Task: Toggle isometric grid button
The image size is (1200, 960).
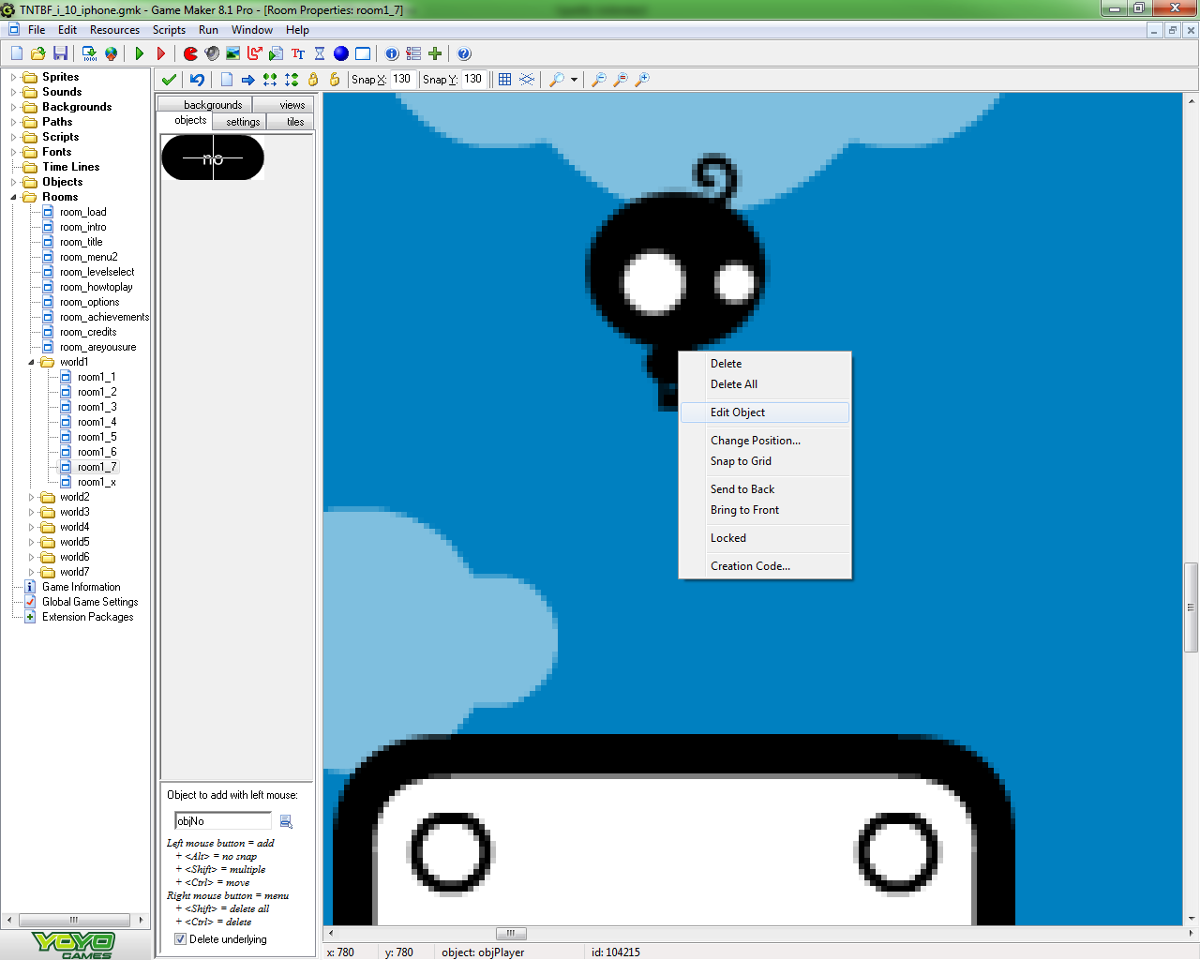Action: point(527,80)
